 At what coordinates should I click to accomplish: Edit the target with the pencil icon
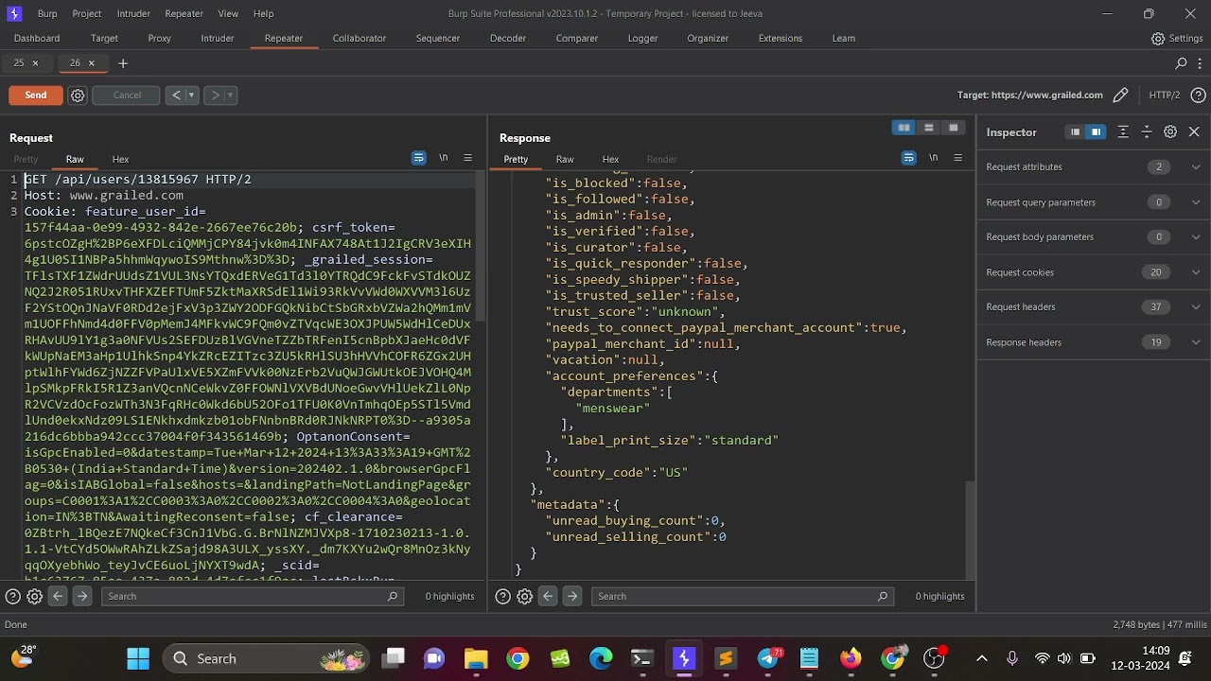(x=1121, y=95)
